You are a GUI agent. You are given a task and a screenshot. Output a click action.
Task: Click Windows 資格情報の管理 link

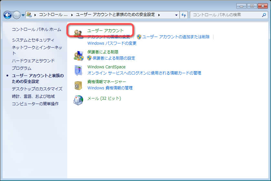[110, 88]
